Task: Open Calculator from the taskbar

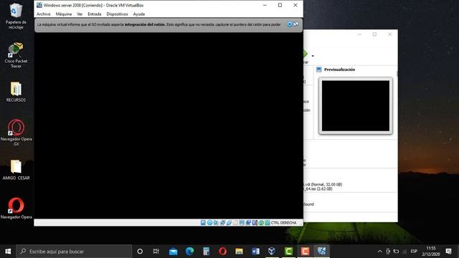Action: tap(206, 252)
